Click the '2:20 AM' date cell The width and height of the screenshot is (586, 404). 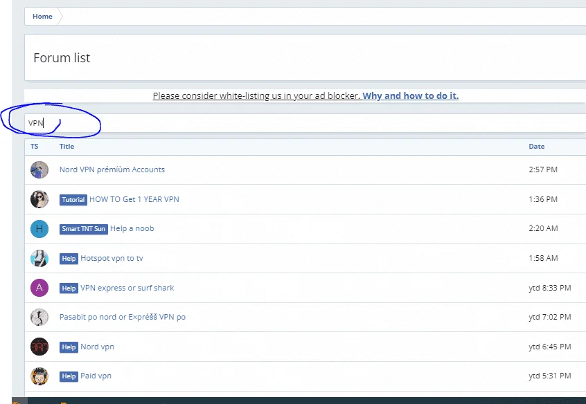coord(543,228)
